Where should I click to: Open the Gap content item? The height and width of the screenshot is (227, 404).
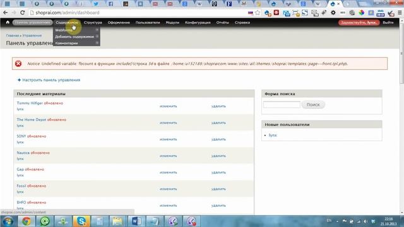(20, 170)
